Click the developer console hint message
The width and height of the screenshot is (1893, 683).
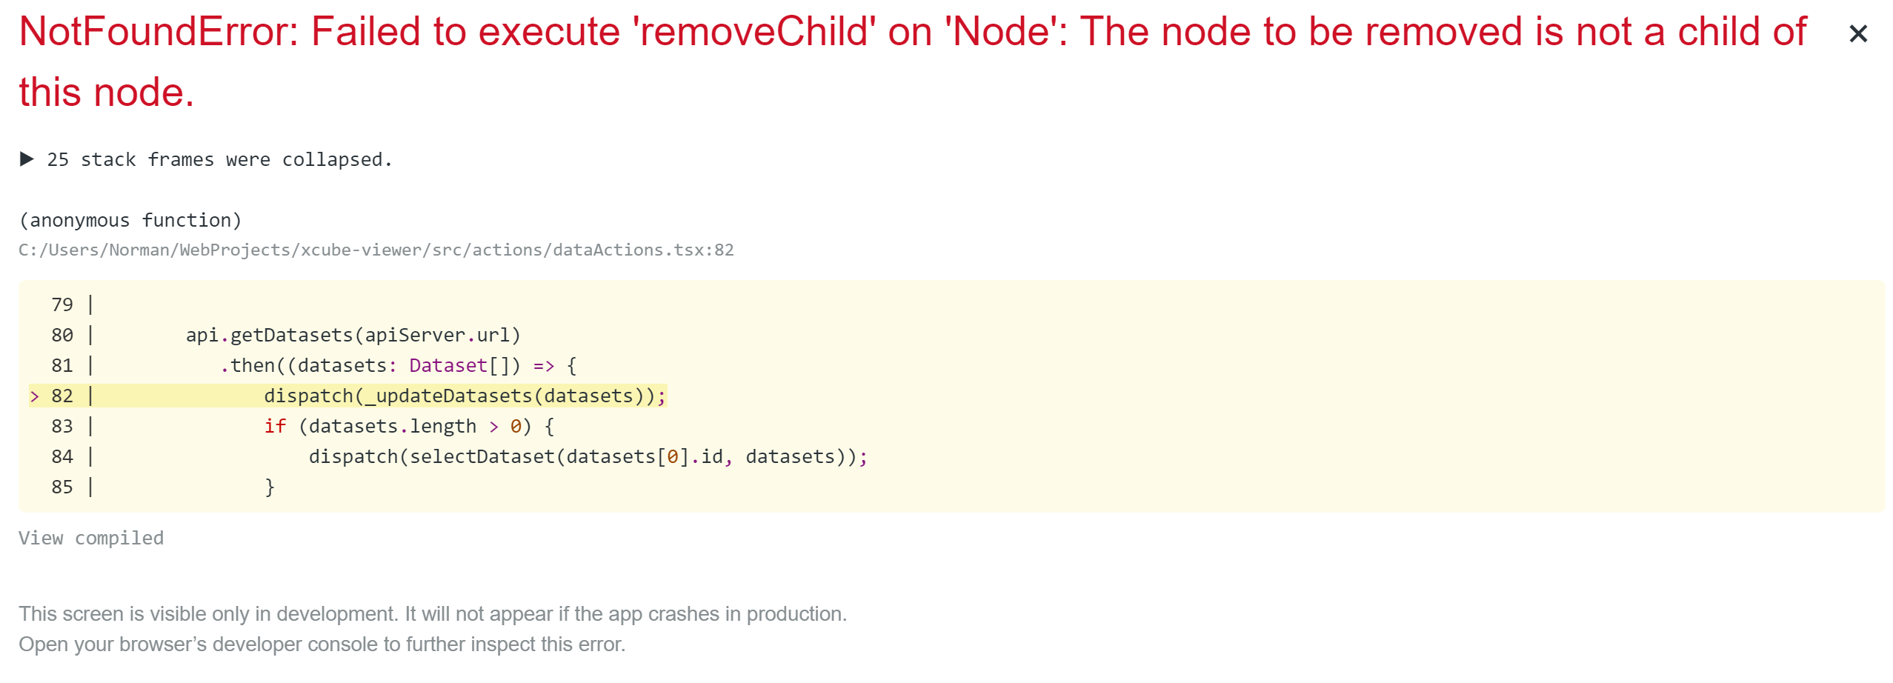pos(322,644)
